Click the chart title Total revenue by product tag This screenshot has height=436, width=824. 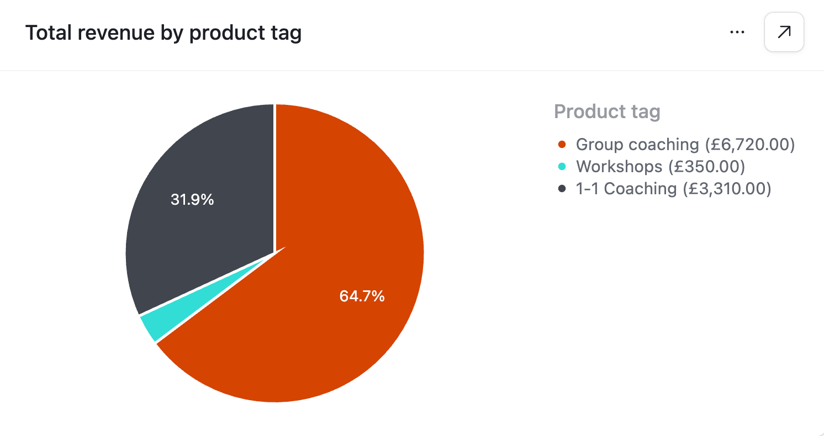click(x=164, y=33)
